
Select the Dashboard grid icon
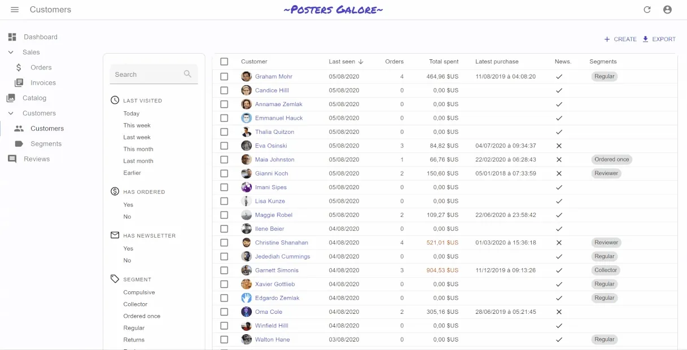[x=12, y=37]
